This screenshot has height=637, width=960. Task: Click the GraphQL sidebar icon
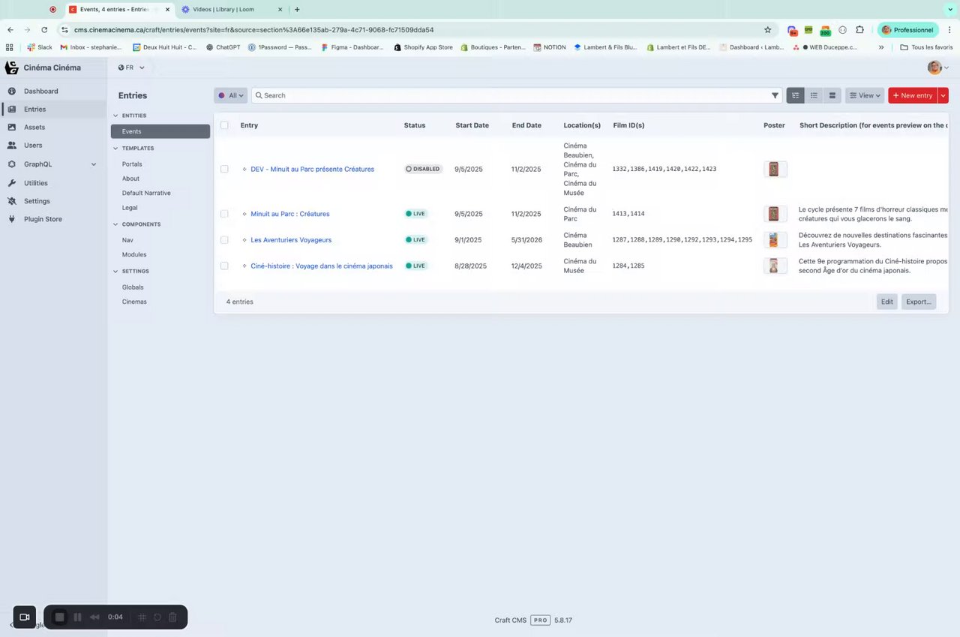[x=12, y=164]
